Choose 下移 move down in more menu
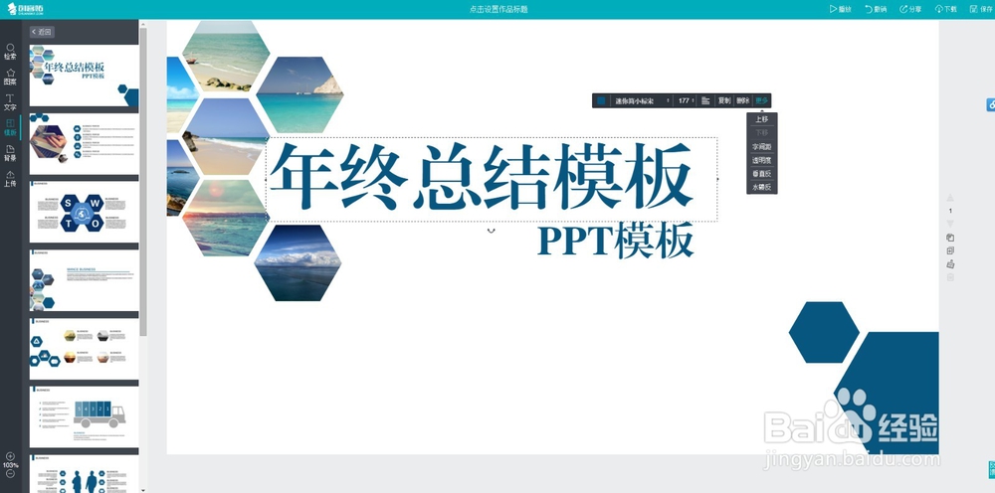Screen dimensions: 995x493 761,133
